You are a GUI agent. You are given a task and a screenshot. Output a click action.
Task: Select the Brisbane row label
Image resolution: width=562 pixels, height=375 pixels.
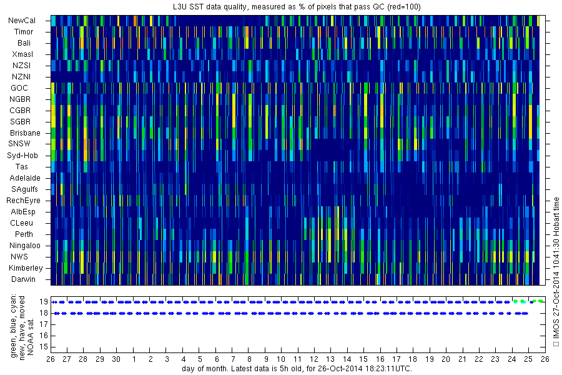click(25, 132)
